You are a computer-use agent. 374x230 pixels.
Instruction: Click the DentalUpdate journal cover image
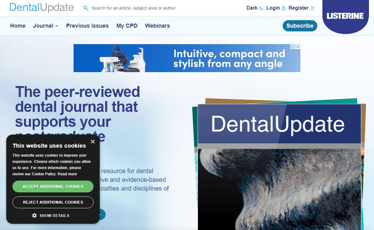[x=279, y=167]
